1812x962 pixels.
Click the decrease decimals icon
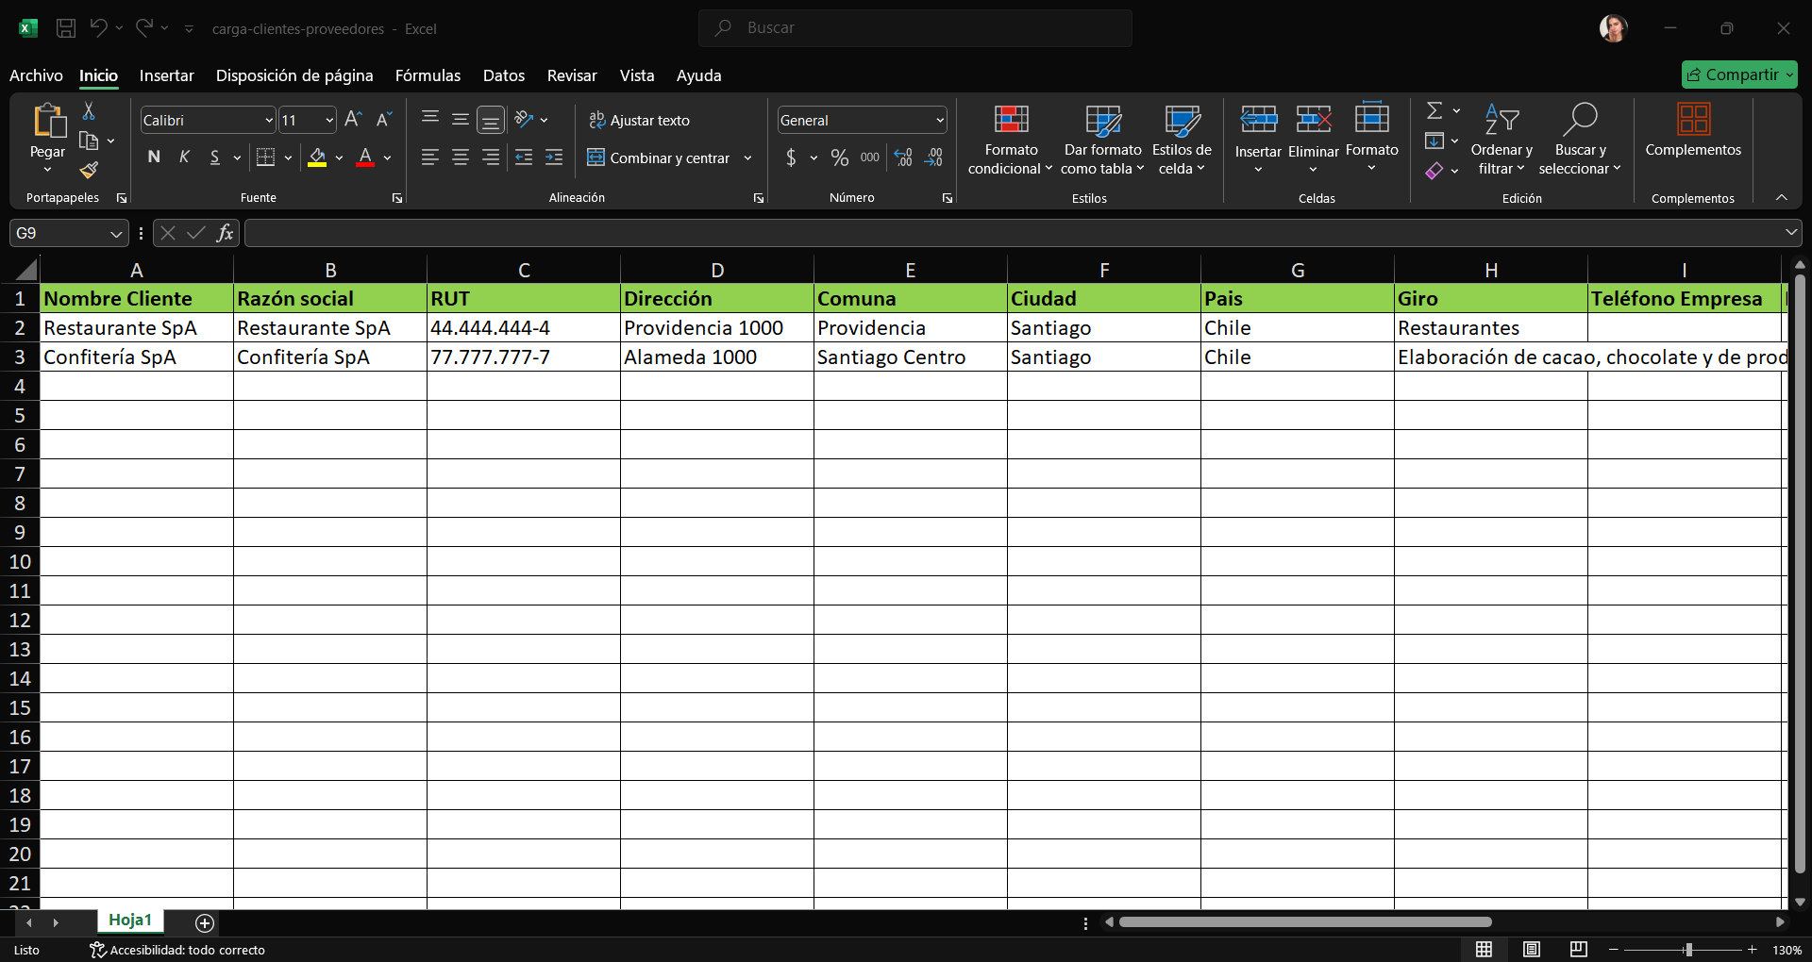point(933,158)
